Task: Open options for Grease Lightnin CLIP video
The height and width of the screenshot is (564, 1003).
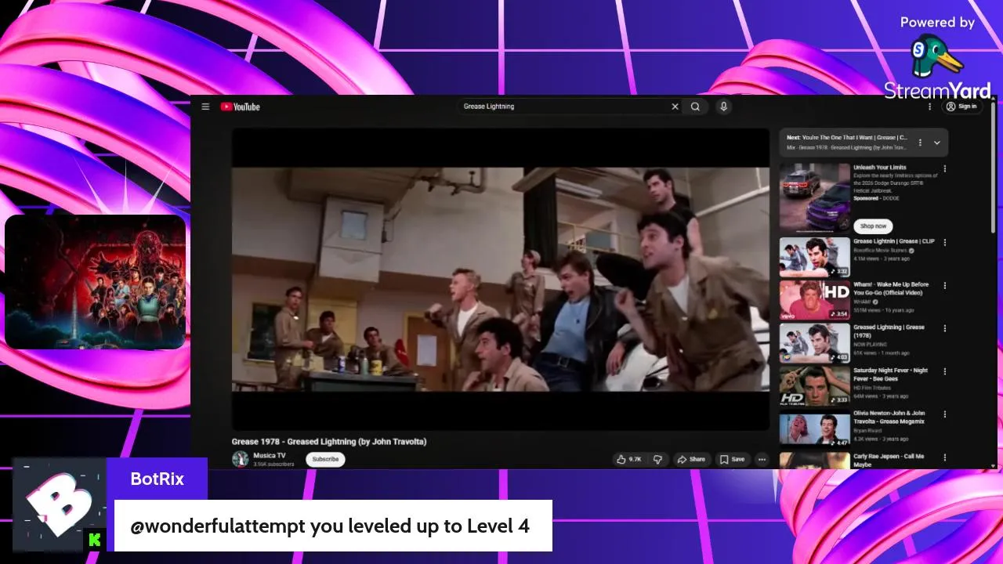Action: point(944,243)
